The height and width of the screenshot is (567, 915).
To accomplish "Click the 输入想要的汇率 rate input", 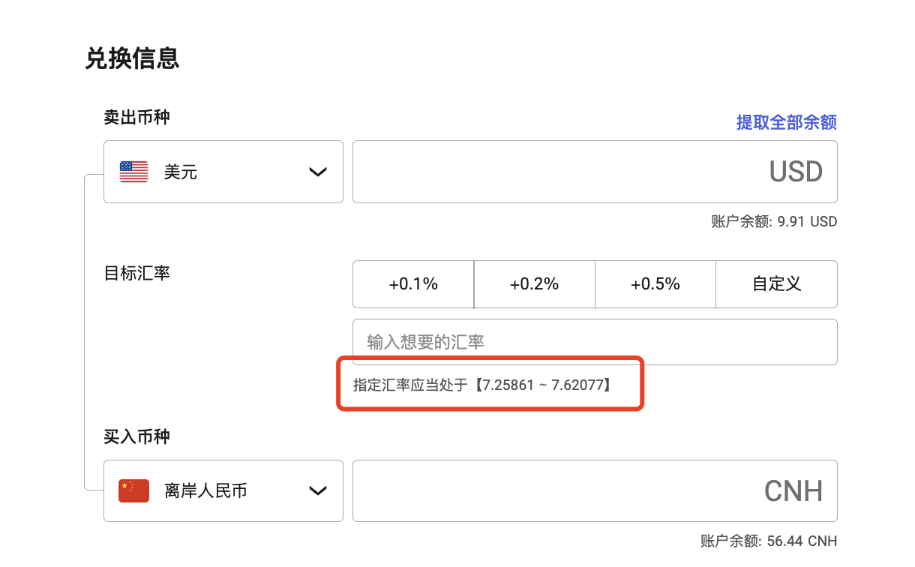I will pos(594,342).
